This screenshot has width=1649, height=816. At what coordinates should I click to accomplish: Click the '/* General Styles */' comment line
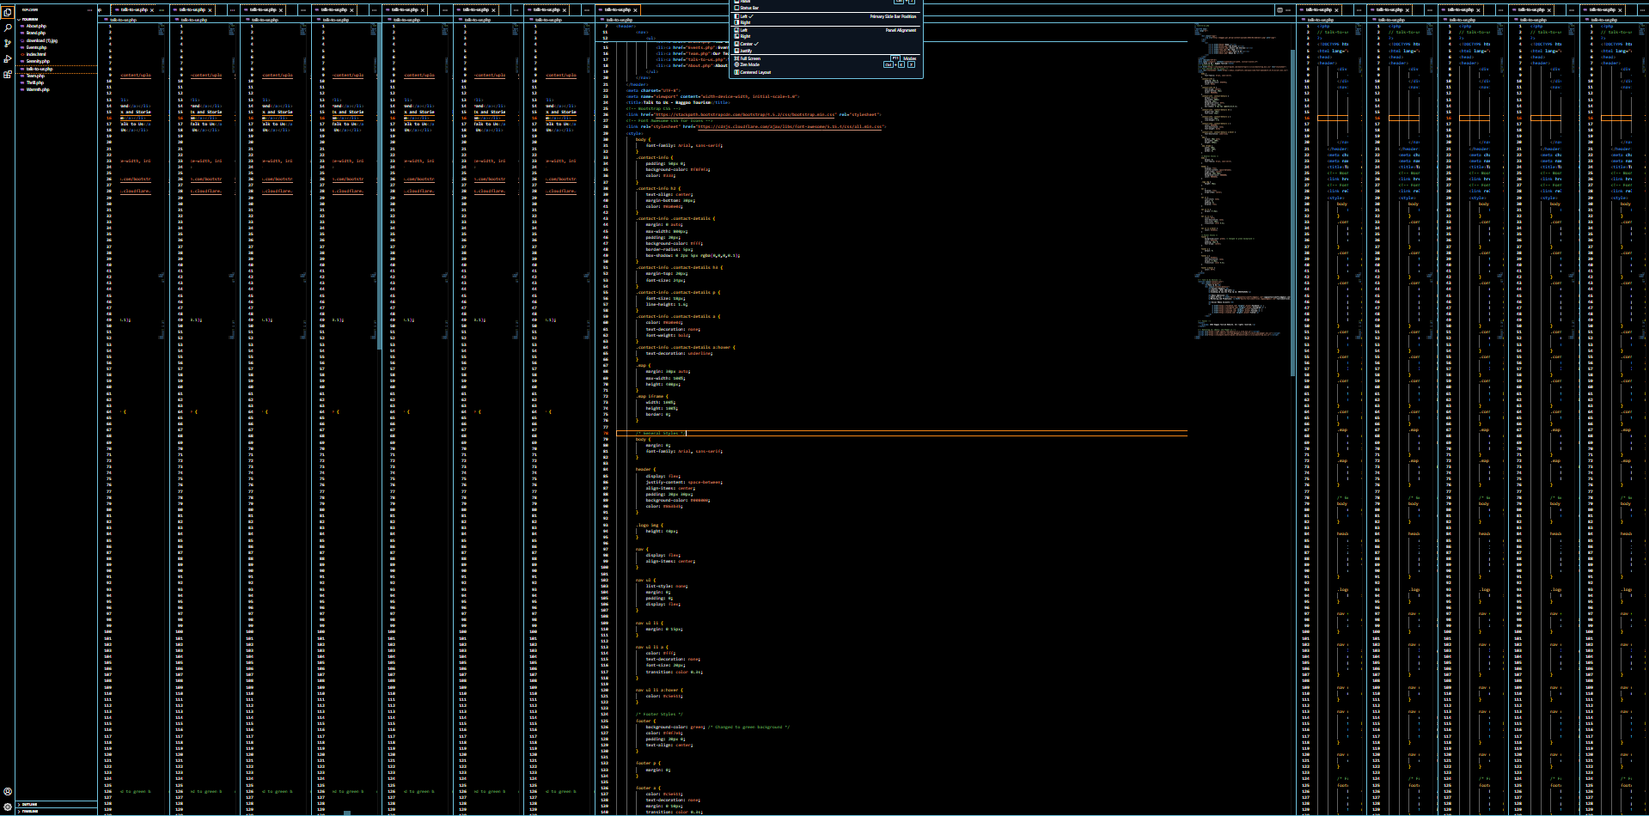point(661,433)
